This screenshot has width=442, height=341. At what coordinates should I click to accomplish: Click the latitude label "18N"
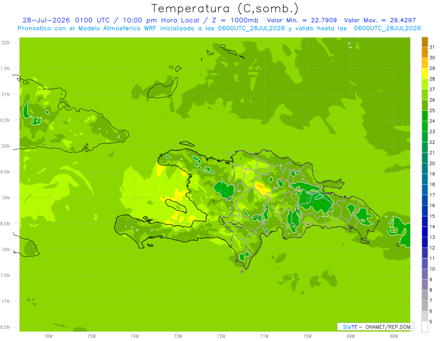(x=6, y=249)
